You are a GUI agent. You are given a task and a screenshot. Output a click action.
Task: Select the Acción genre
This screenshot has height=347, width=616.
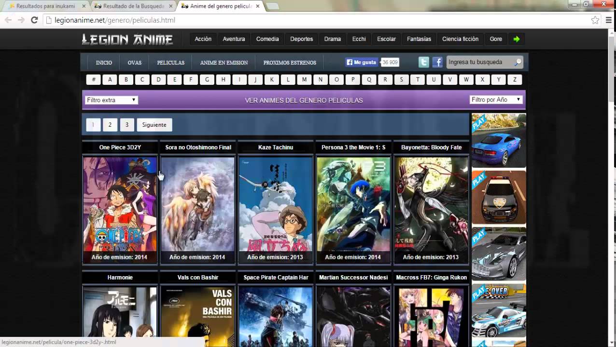203,39
